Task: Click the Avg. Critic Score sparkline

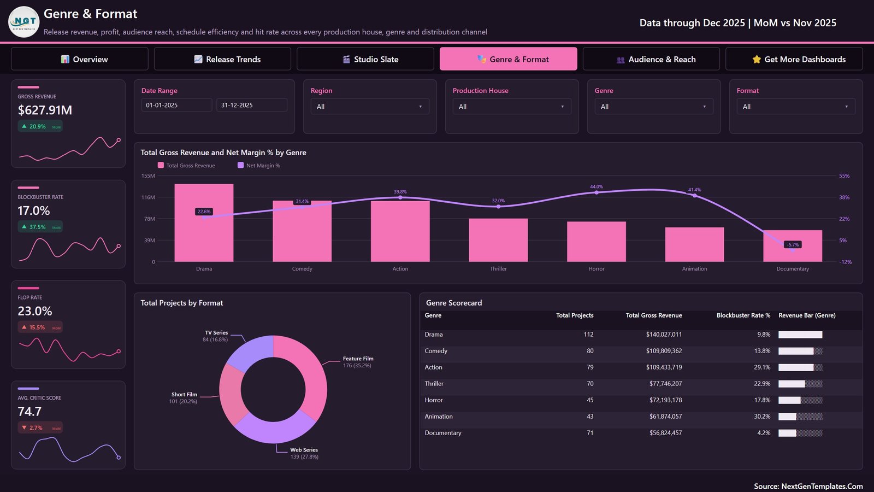Action: [69, 449]
